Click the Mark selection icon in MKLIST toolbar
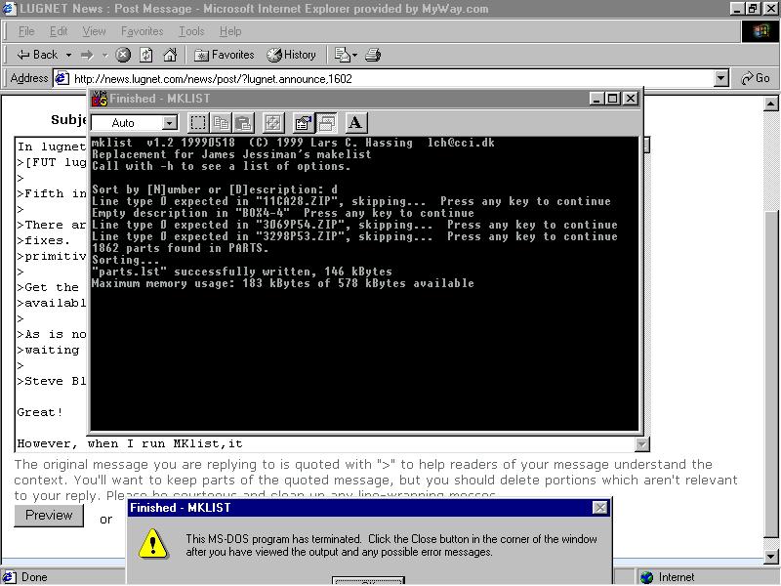 198,123
